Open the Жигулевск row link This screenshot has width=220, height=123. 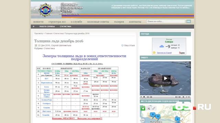(x=47, y=111)
